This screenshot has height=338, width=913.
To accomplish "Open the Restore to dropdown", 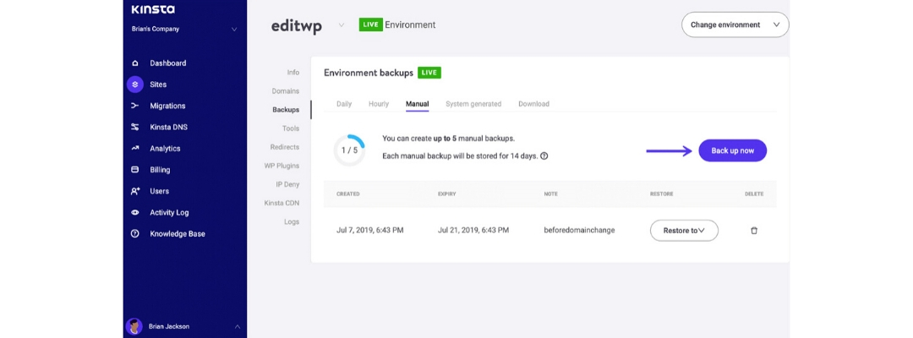I will 684,231.
